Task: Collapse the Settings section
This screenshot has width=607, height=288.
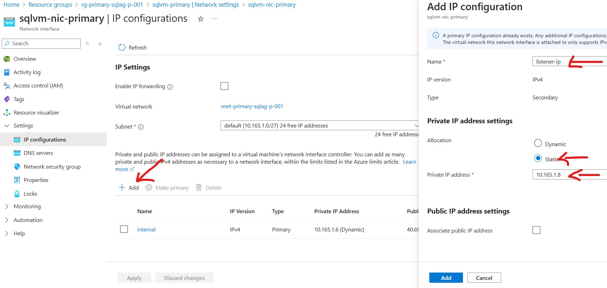Action: 6,126
